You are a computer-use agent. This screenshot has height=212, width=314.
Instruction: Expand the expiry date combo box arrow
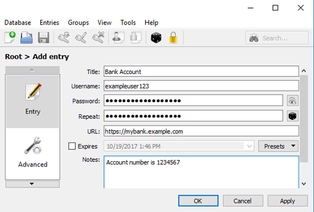[x=249, y=146]
